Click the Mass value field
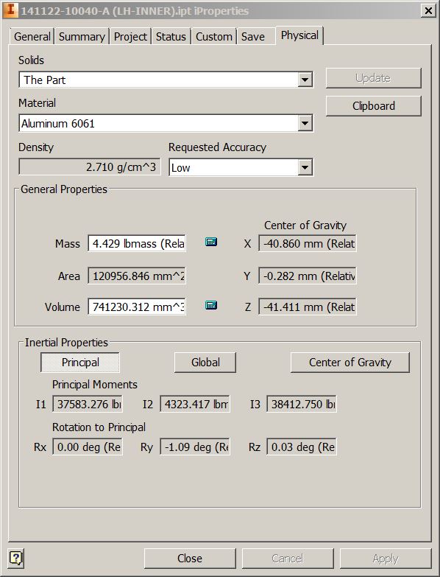The width and height of the screenshot is (440, 577). pos(137,243)
